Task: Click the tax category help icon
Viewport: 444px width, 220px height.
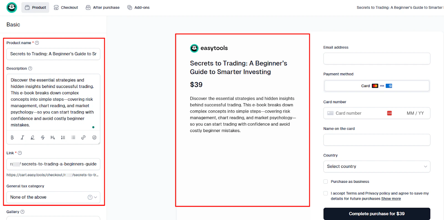Action: pyautogui.click(x=90, y=197)
